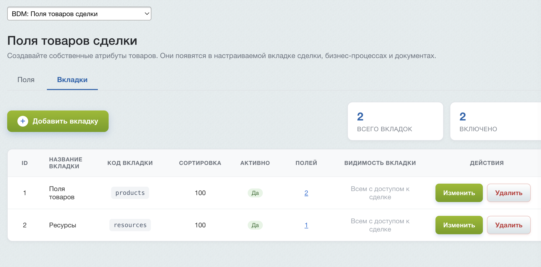Click Да badge in Ресурсы row
Image resolution: width=541 pixels, height=267 pixels.
255,225
